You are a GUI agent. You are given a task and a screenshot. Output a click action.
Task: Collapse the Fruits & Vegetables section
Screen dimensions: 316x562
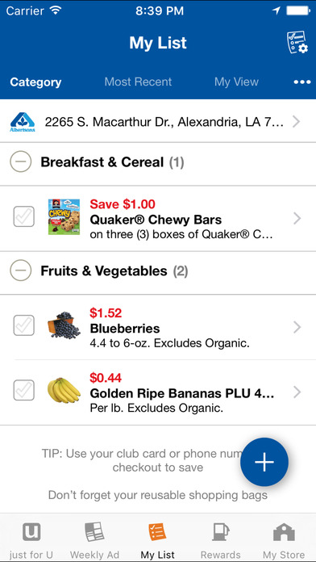(21, 271)
